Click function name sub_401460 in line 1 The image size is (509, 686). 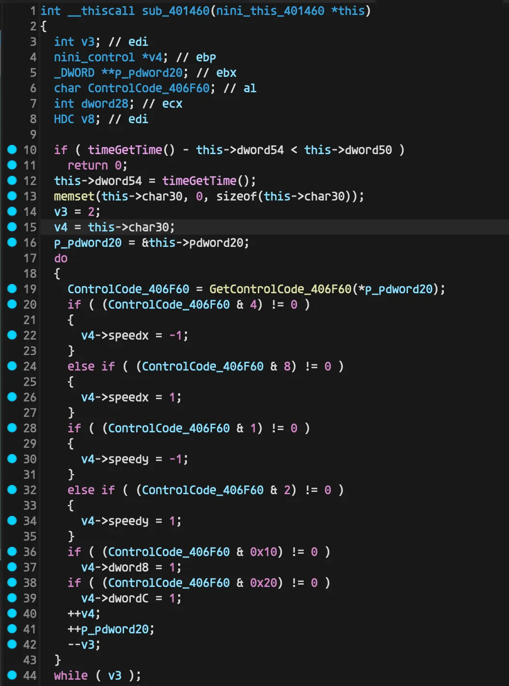(x=176, y=11)
